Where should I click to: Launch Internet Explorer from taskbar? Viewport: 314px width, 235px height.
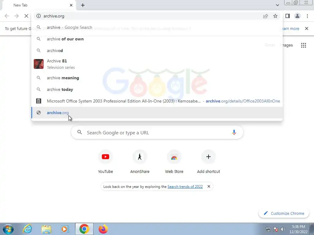(x=27, y=229)
